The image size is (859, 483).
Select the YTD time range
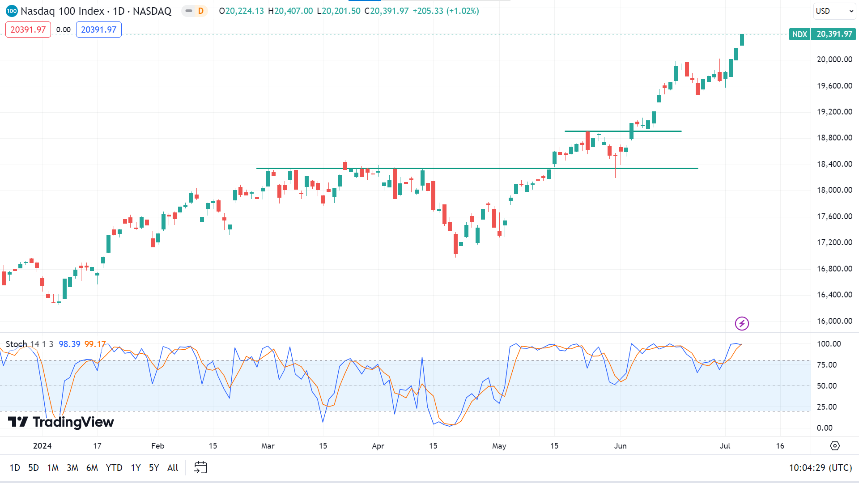point(114,468)
